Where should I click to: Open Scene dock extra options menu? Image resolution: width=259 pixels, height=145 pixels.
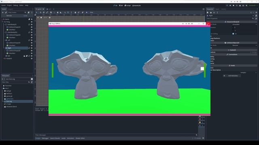click(x=32, y=12)
